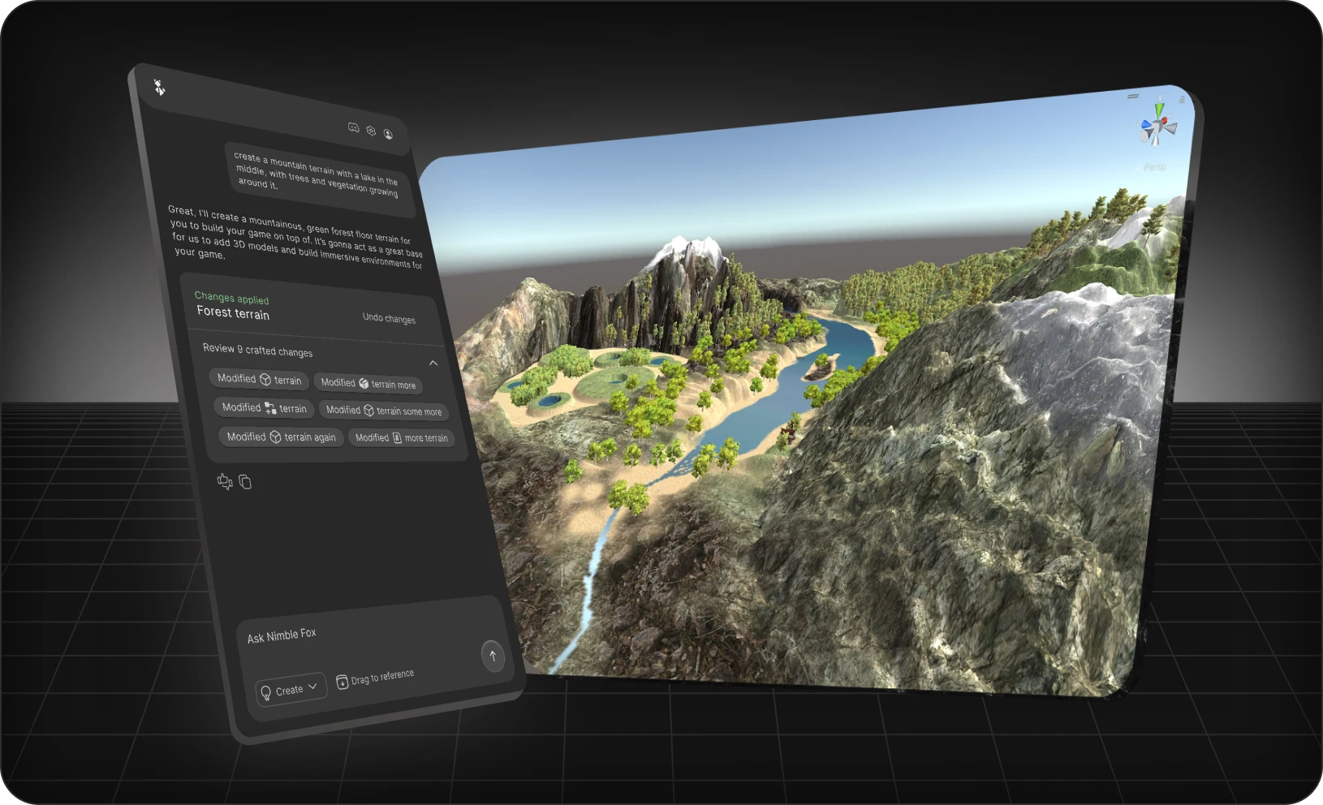The image size is (1323, 805).
Task: Click the Forest terrain title
Action: tap(233, 312)
